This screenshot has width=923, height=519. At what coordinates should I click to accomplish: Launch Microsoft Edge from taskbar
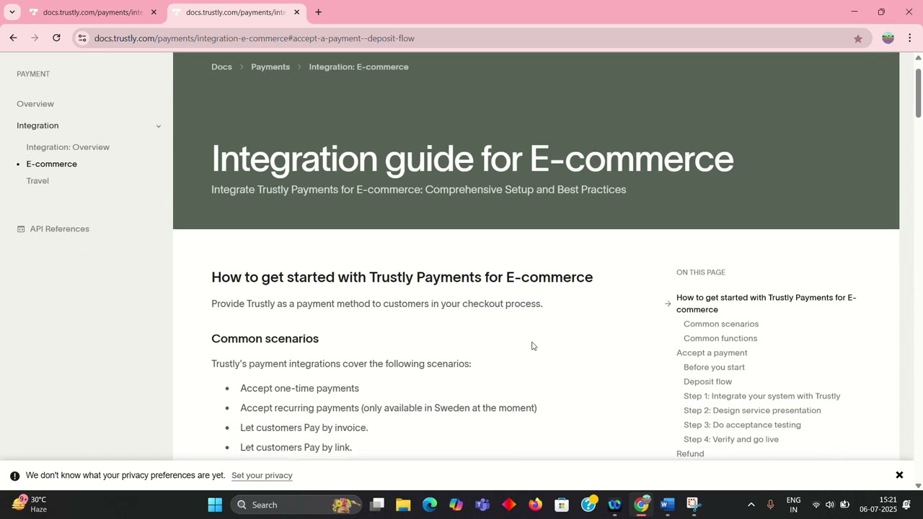(430, 505)
